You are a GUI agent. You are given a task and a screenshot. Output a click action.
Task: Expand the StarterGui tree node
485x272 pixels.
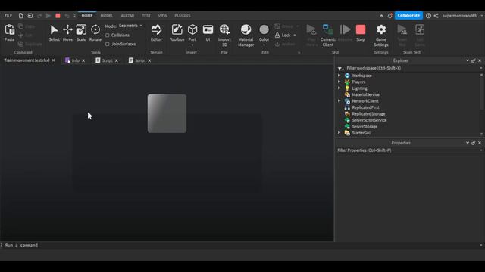click(339, 133)
